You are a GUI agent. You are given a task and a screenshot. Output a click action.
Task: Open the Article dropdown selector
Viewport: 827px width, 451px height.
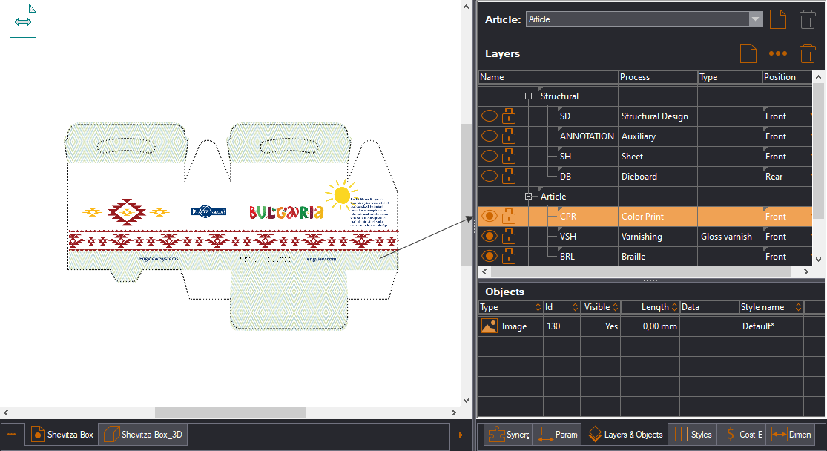(756, 19)
